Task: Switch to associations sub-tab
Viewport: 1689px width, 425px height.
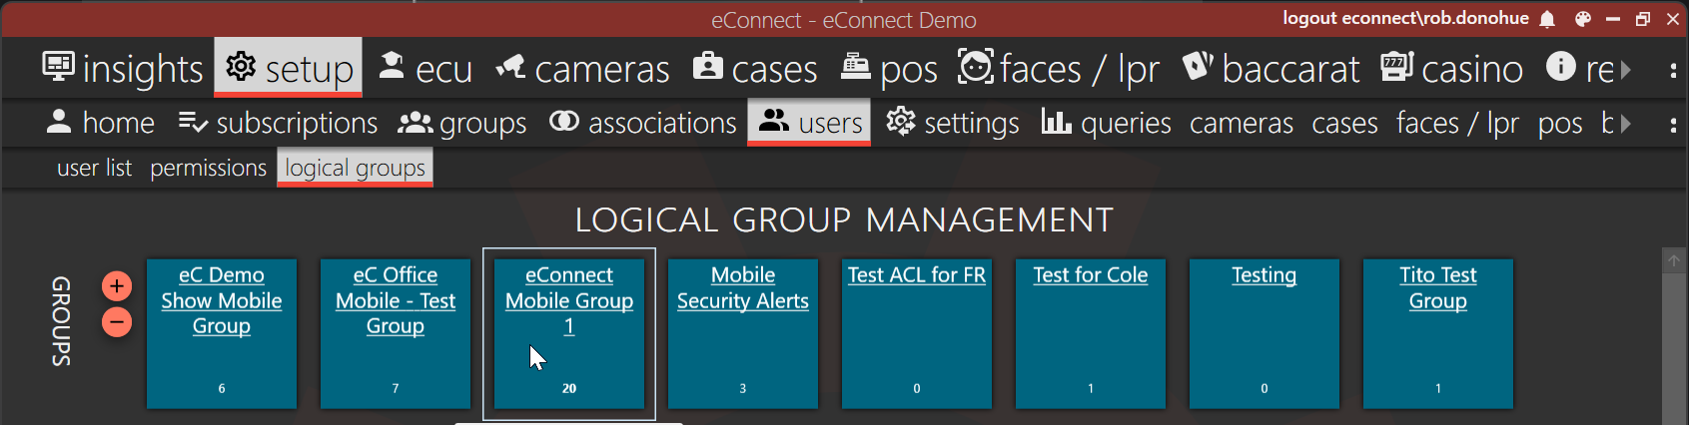Action: click(x=642, y=123)
